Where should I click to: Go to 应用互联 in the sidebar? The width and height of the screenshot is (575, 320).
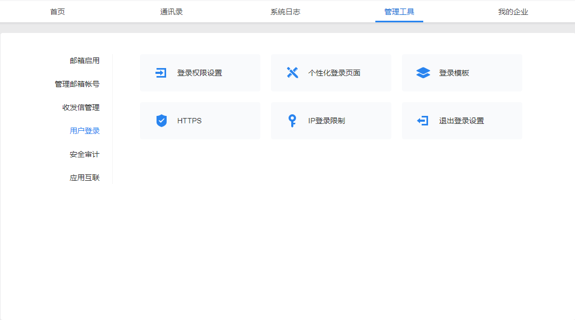click(85, 178)
